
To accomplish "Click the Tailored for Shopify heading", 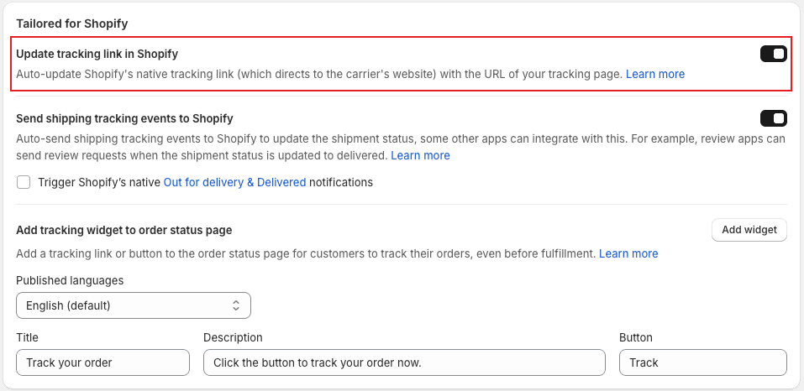I will [71, 23].
